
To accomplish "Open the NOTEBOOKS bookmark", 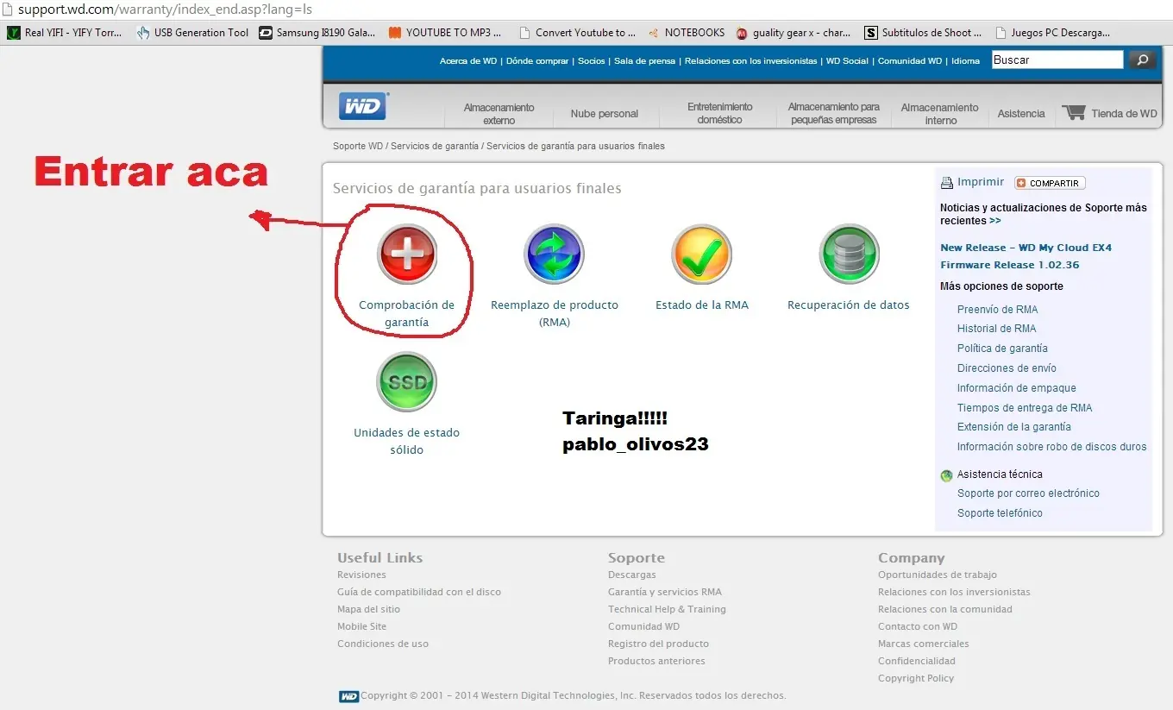I will pos(687,33).
